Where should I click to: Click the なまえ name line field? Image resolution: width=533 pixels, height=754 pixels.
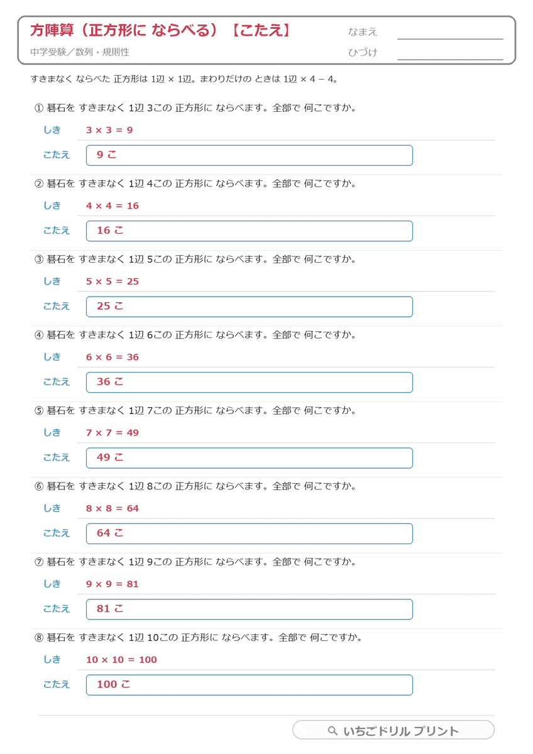point(450,32)
